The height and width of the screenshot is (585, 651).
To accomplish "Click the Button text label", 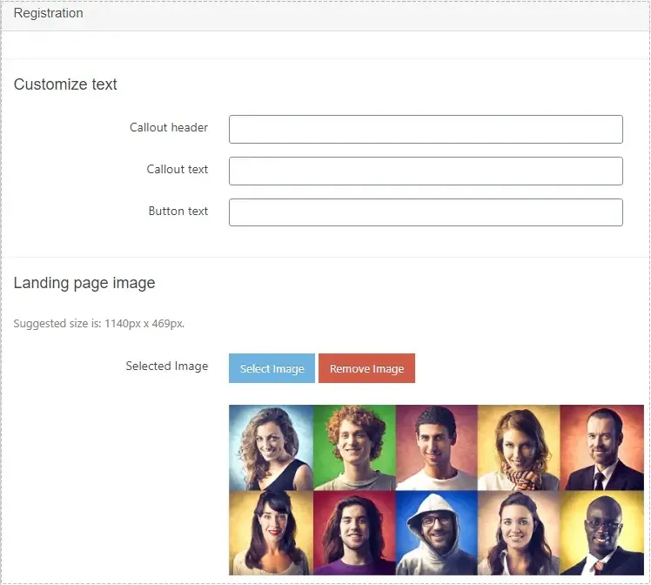I will (178, 211).
